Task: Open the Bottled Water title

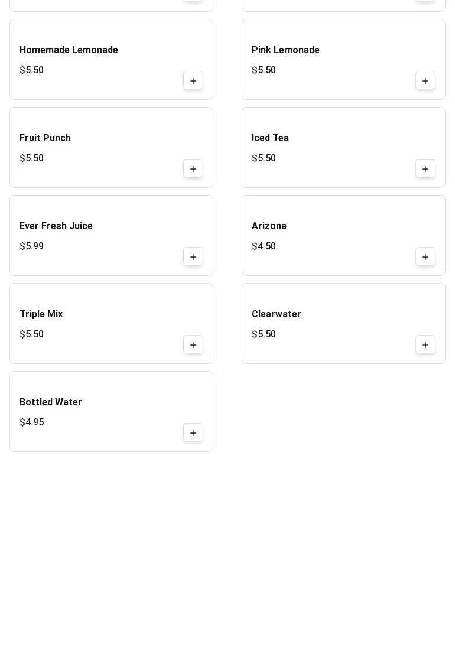Action: (50, 402)
